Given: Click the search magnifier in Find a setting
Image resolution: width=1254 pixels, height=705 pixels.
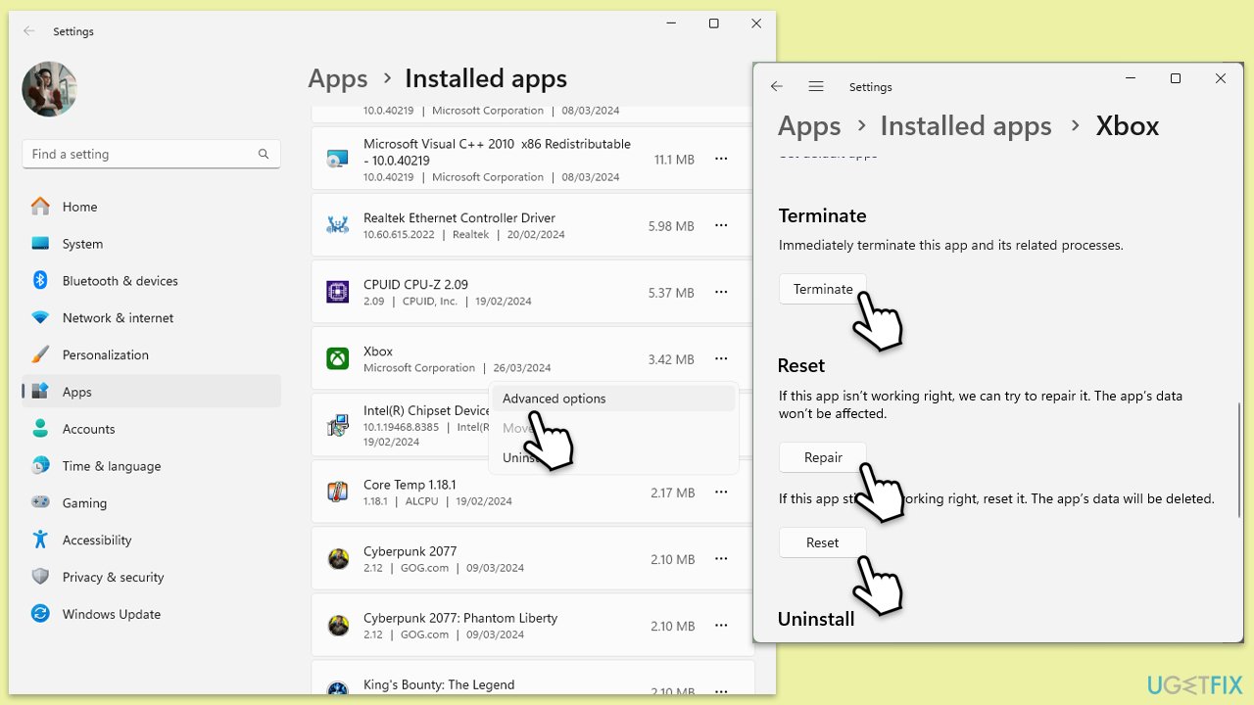Looking at the screenshot, I should 264,154.
